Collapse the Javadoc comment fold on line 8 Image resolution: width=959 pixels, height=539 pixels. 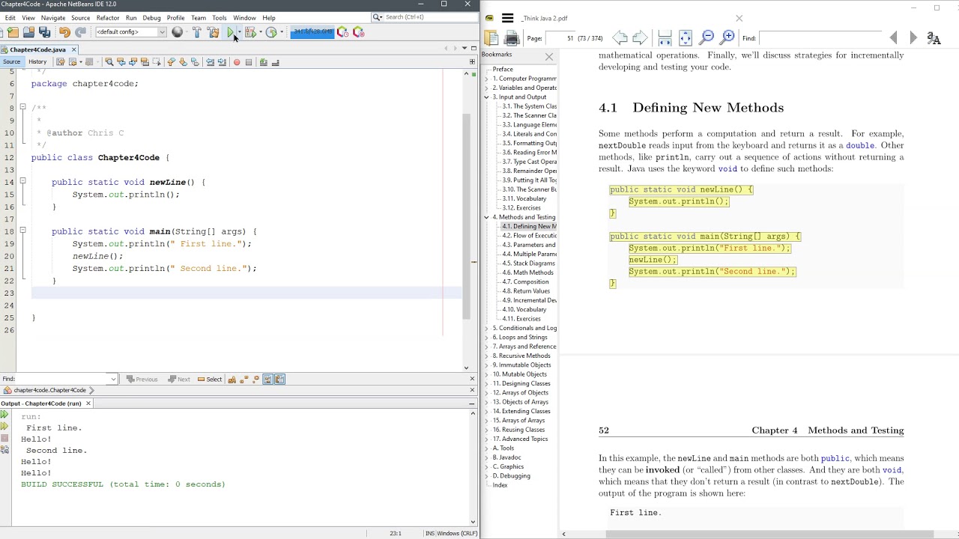(x=22, y=108)
